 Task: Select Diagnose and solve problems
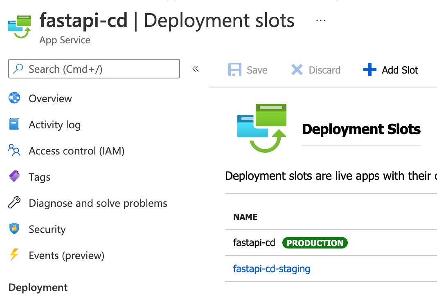point(98,203)
